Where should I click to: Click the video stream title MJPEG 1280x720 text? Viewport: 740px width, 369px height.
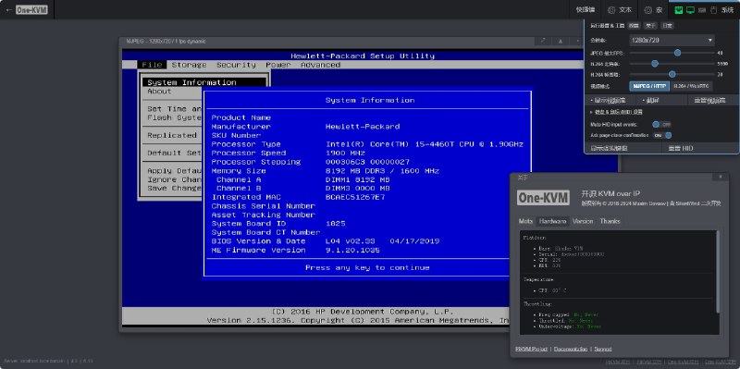click(x=166, y=41)
